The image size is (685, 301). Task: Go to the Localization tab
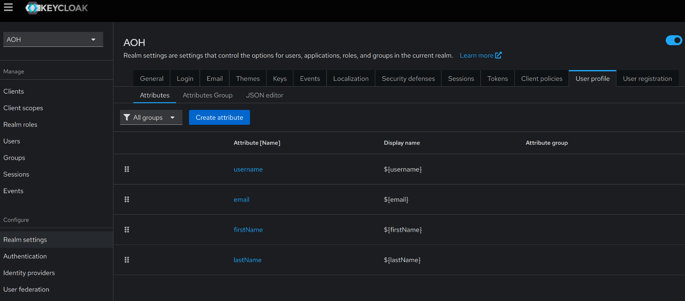(351, 78)
